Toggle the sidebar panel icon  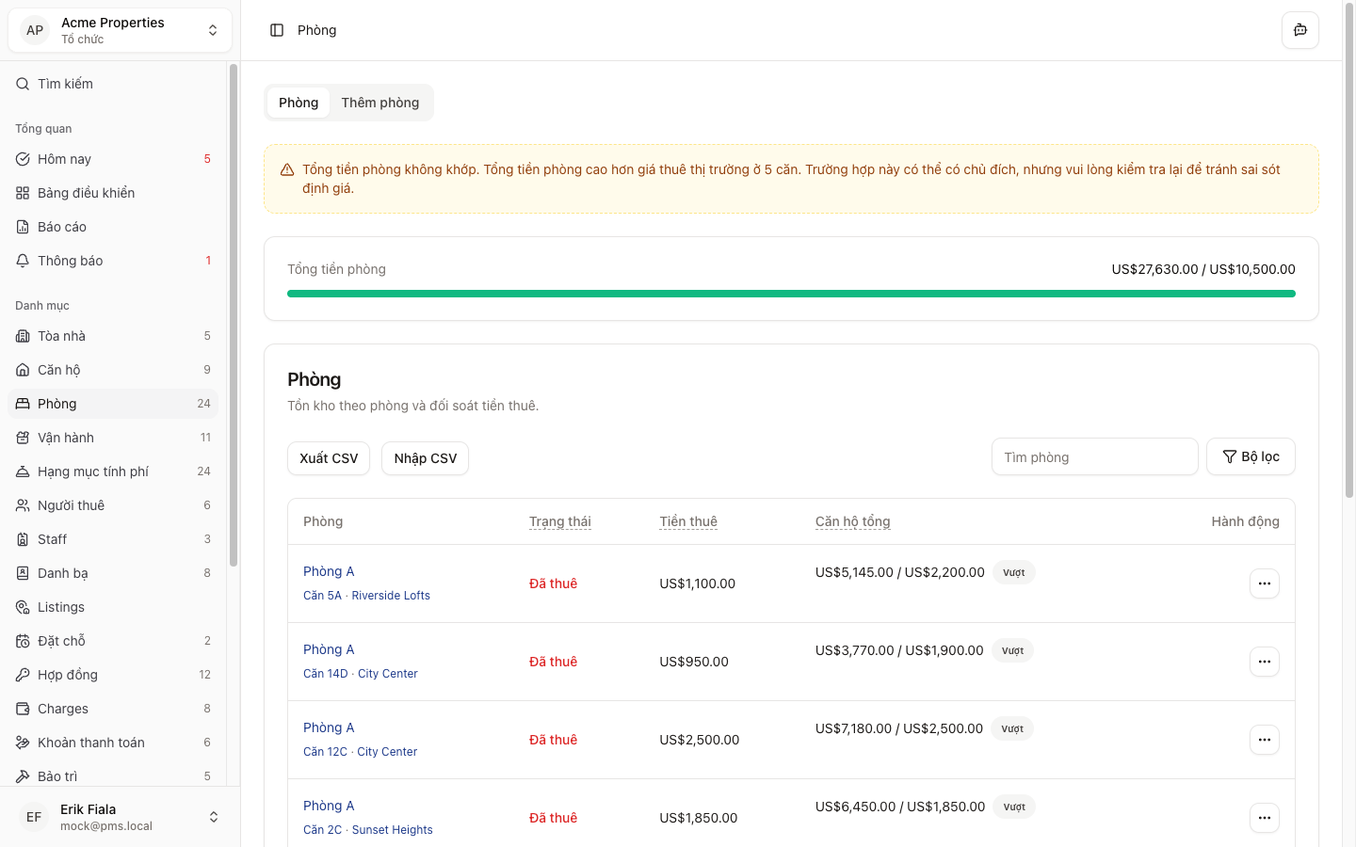277,30
